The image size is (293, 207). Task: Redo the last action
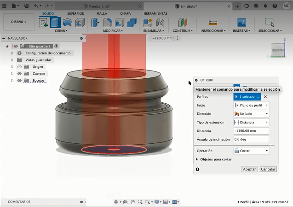[x=47, y=6]
